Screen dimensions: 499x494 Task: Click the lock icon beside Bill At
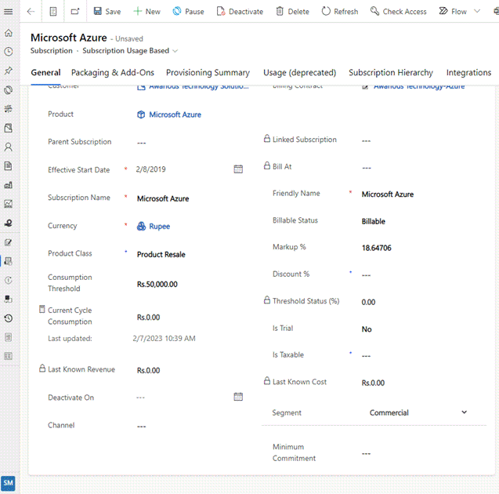click(x=266, y=165)
